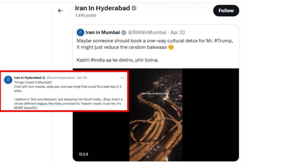
Task: Open the Apr 23 timestamp
Action: coord(178,33)
